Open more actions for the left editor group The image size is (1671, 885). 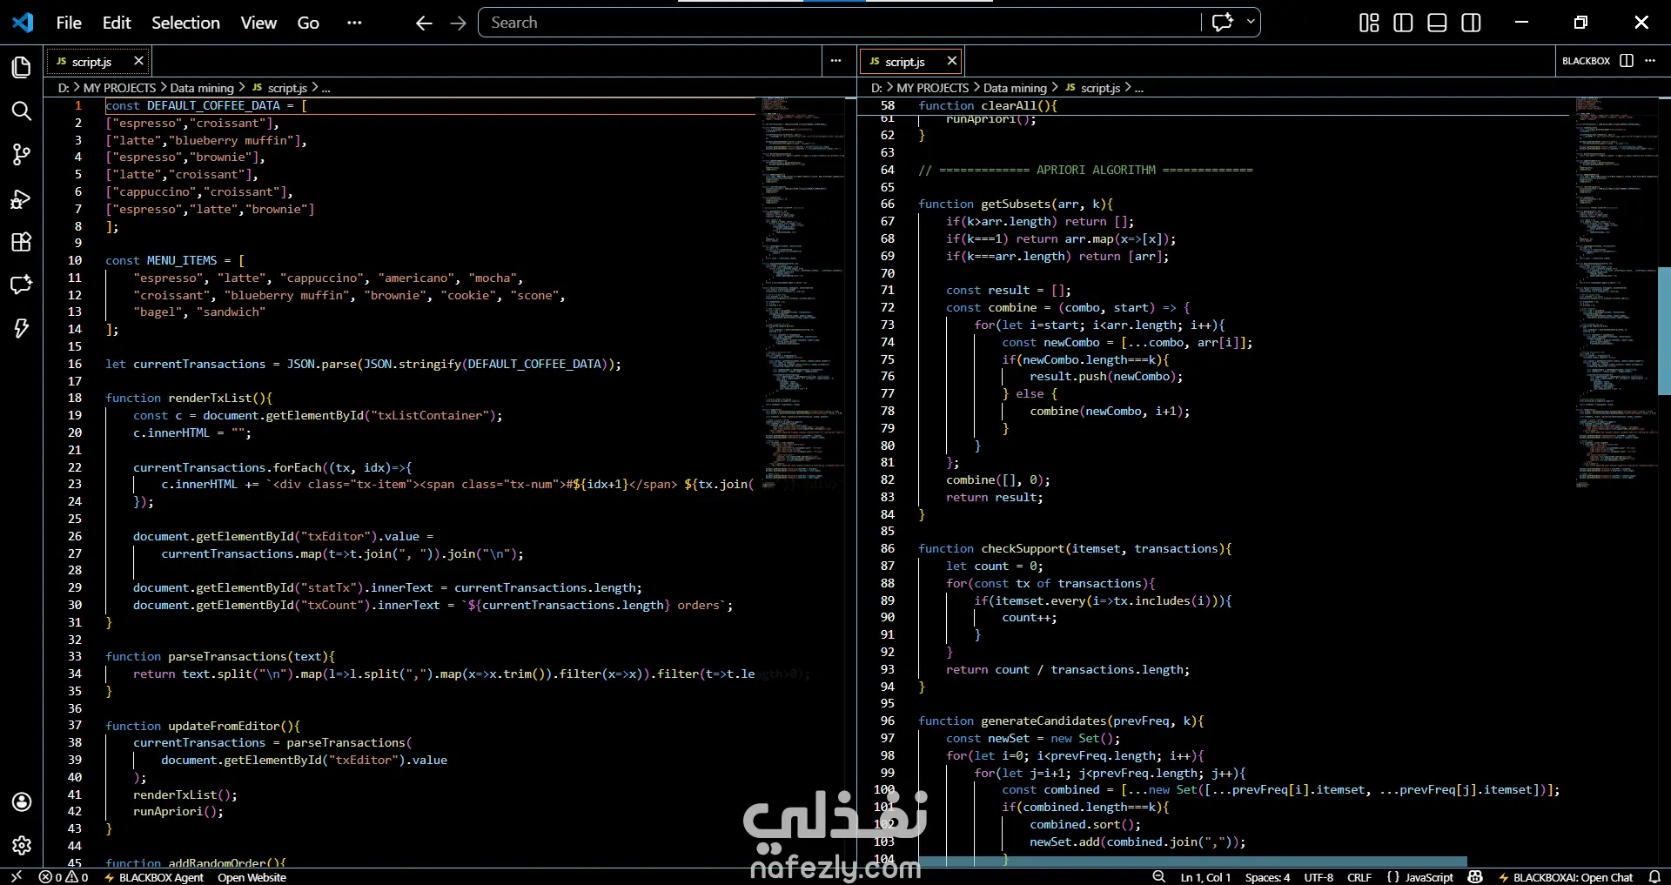coord(835,61)
